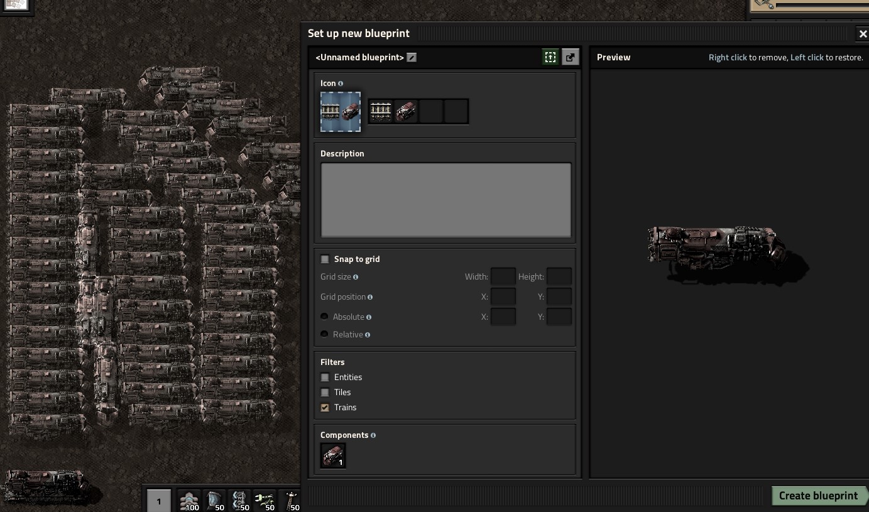869x512 pixels.
Task: Click the Grid size info icon
Action: click(x=356, y=277)
